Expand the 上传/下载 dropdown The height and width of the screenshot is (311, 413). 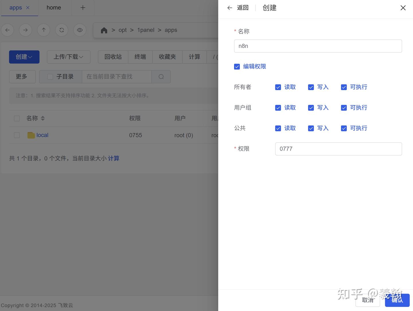click(69, 57)
